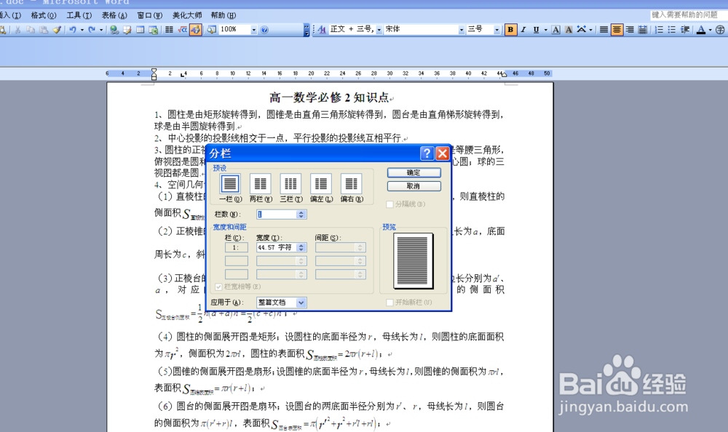
Task: Open the font color picker arrow
Action: (709, 30)
